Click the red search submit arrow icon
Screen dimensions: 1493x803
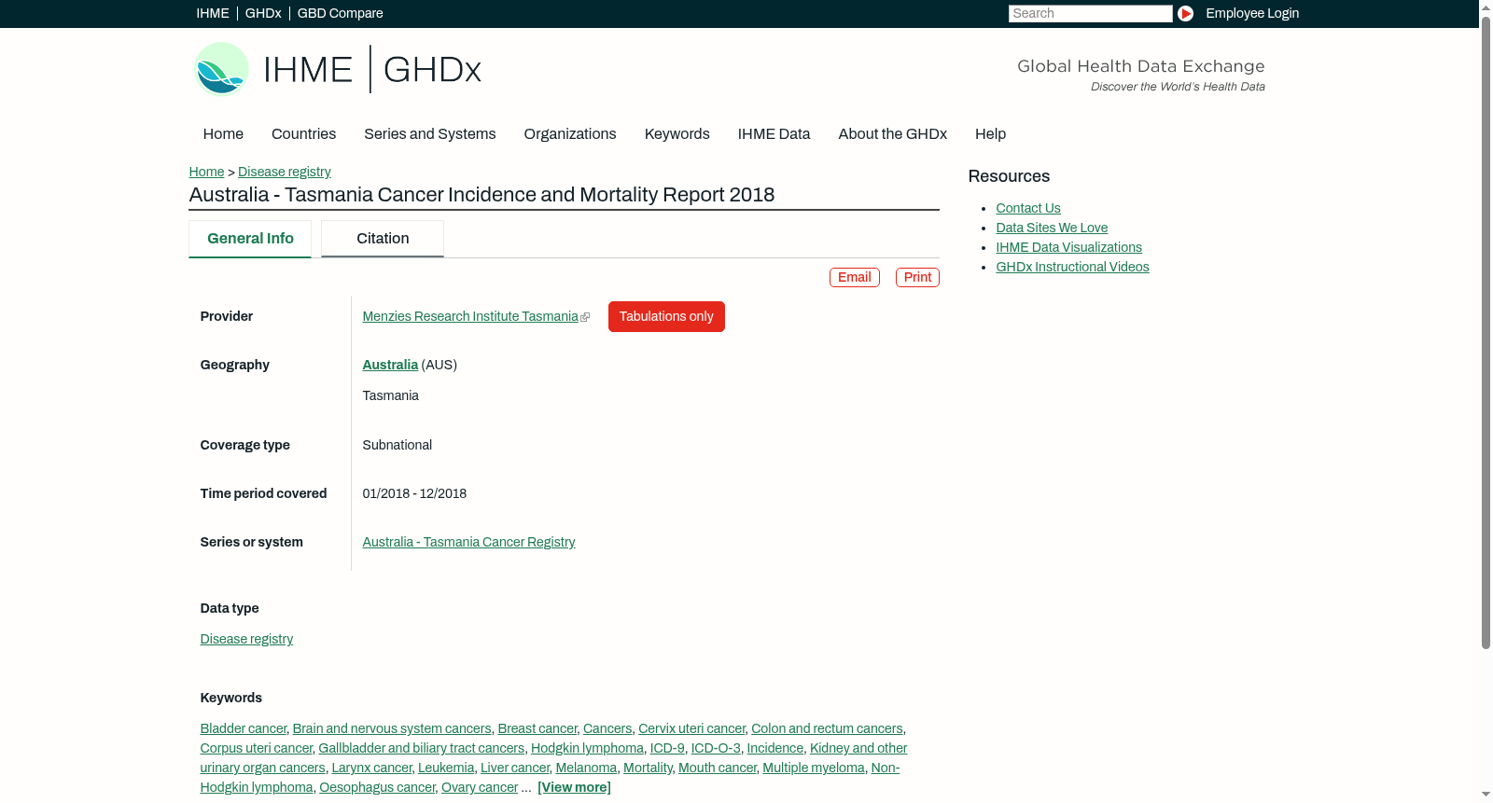coord(1185,13)
